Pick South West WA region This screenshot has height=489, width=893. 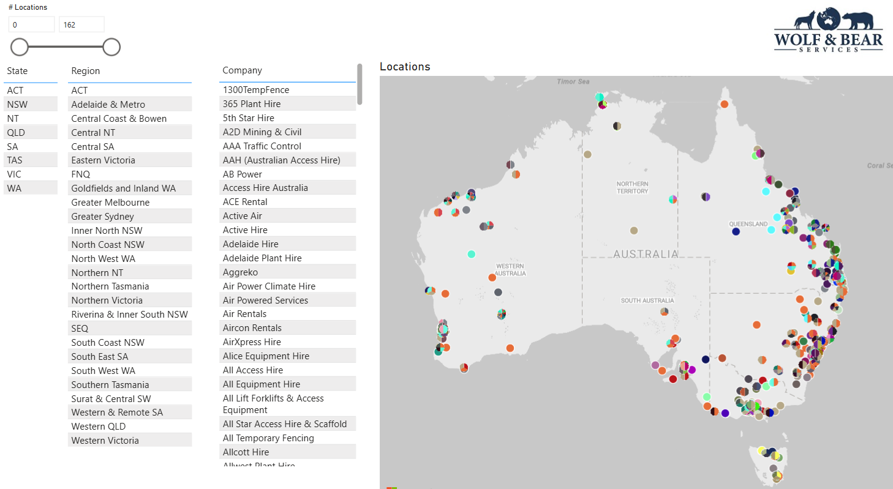pyautogui.click(x=130, y=371)
